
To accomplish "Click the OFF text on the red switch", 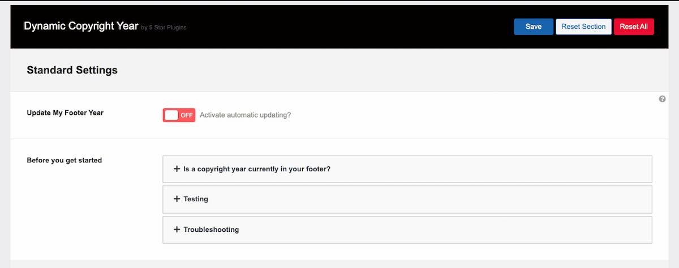I will (x=187, y=115).
